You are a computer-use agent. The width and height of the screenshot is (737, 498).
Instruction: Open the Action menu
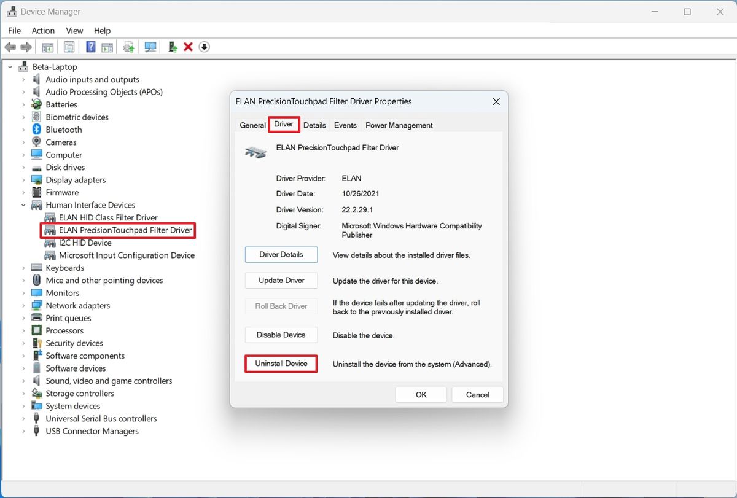42,30
